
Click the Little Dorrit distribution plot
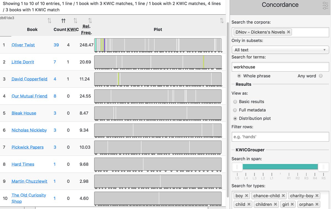pos(158,62)
